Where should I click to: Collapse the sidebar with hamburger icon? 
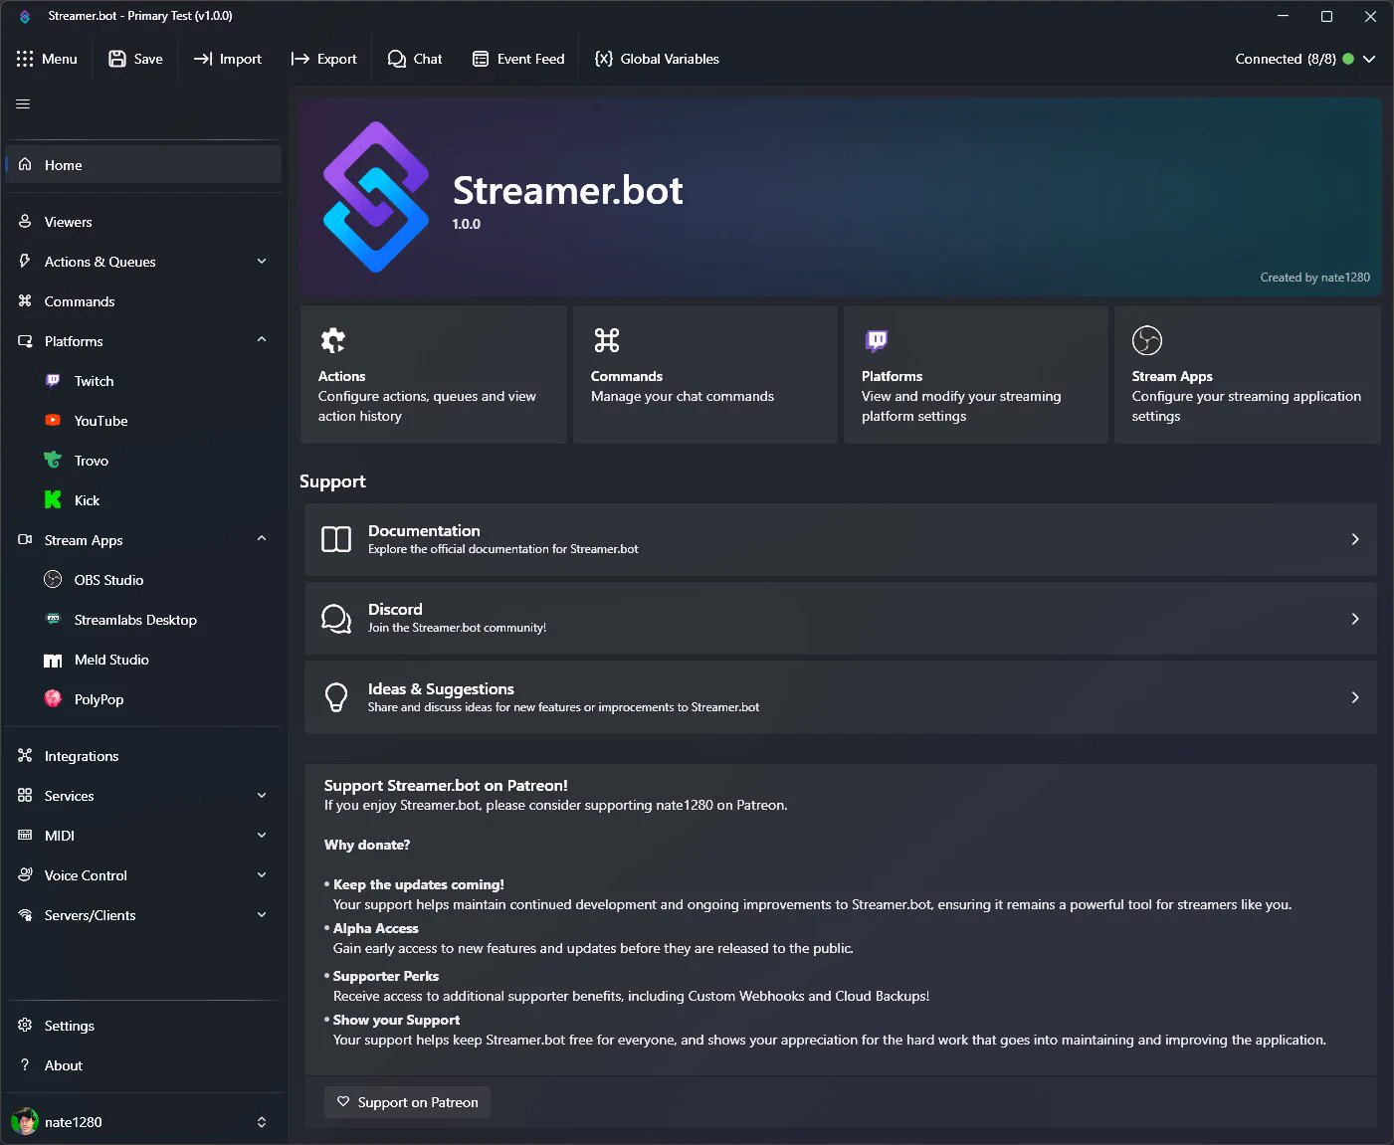(23, 103)
